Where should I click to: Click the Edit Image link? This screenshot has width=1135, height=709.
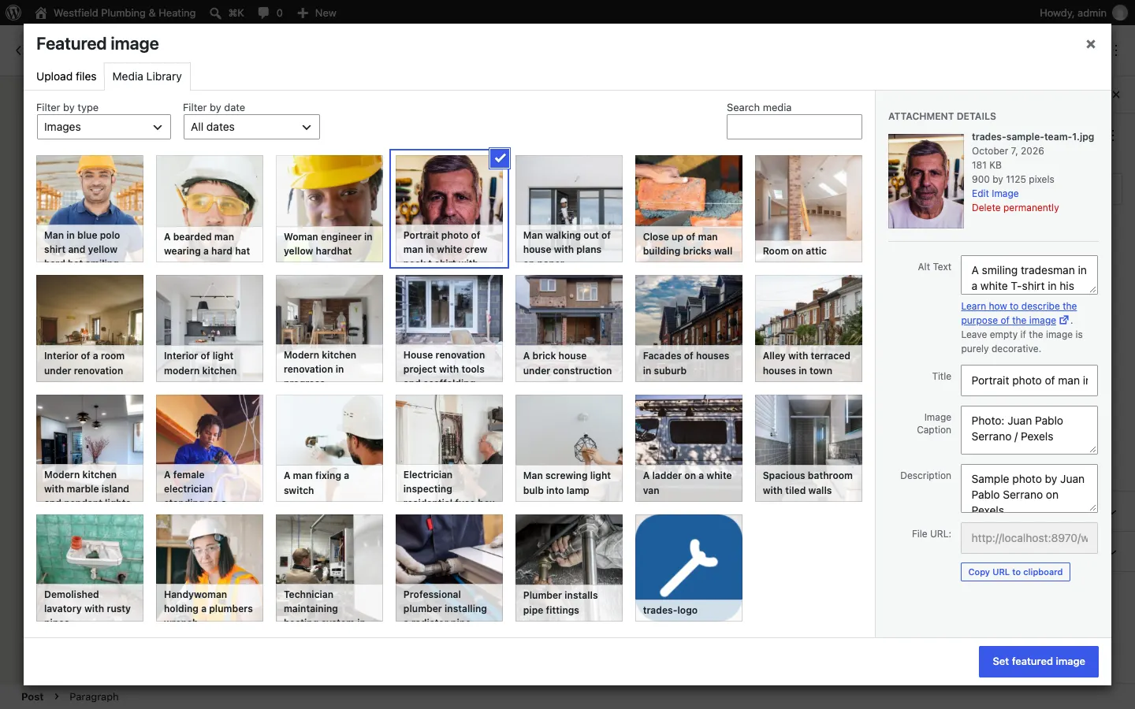(995, 194)
